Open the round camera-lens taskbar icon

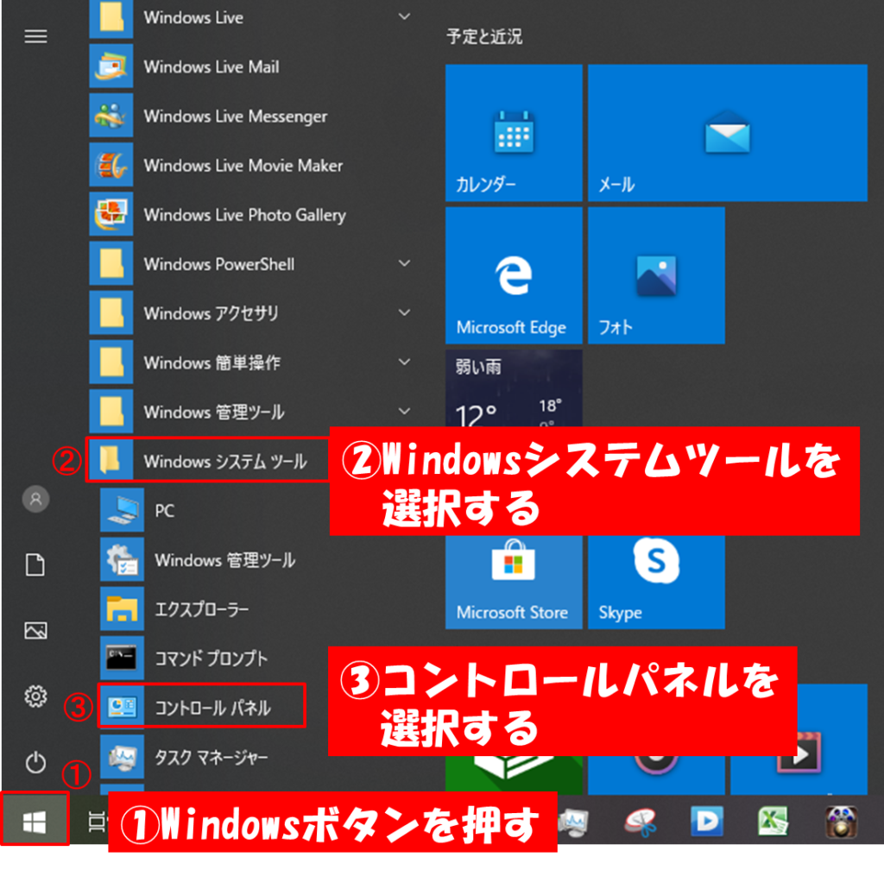point(841,822)
